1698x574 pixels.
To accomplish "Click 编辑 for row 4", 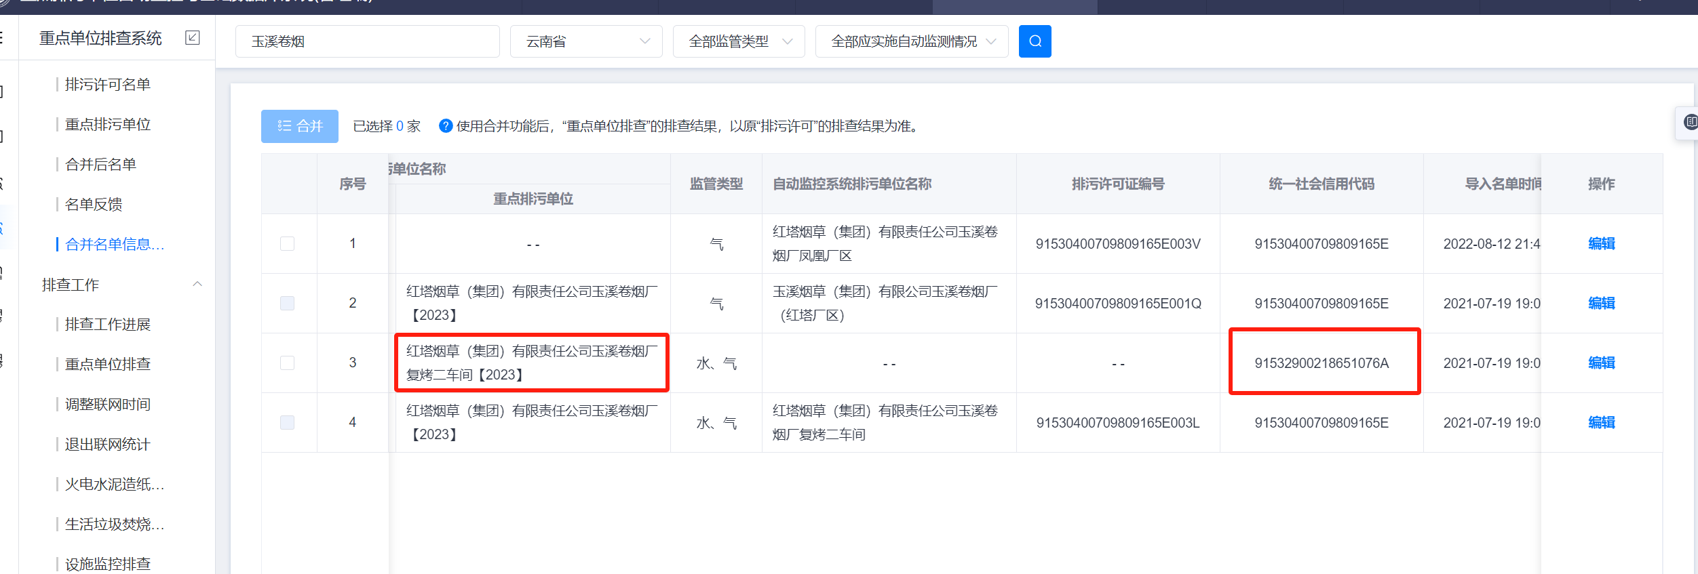I will pyautogui.click(x=1602, y=422).
